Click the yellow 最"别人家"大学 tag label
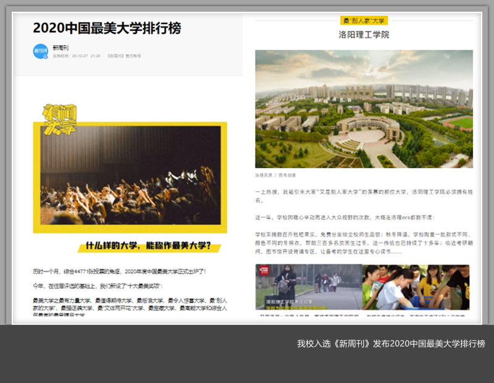The height and width of the screenshot is (383, 494). point(364,21)
